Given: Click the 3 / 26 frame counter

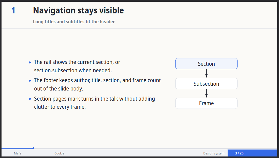Looking at the screenshot, I should click(239, 153).
